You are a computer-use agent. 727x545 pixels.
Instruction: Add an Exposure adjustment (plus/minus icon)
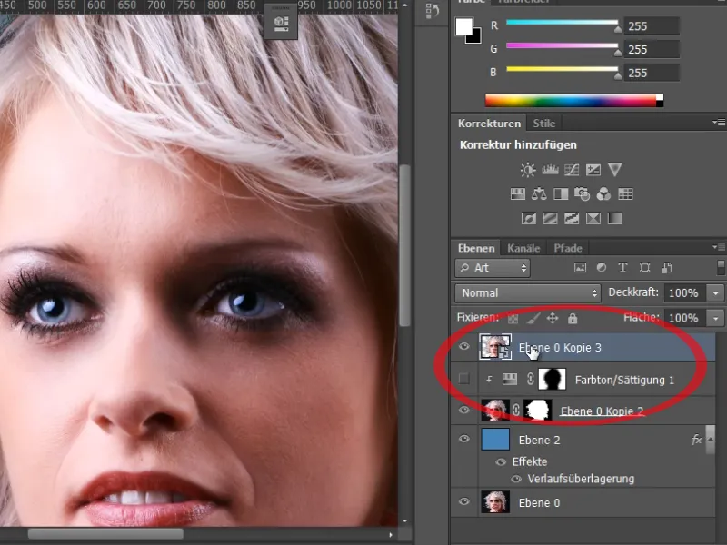593,170
